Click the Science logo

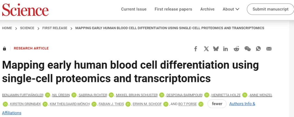pyautogui.click(x=25, y=10)
